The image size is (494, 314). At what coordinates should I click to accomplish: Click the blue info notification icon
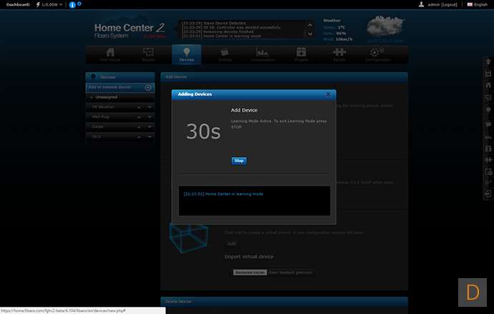click(x=72, y=5)
